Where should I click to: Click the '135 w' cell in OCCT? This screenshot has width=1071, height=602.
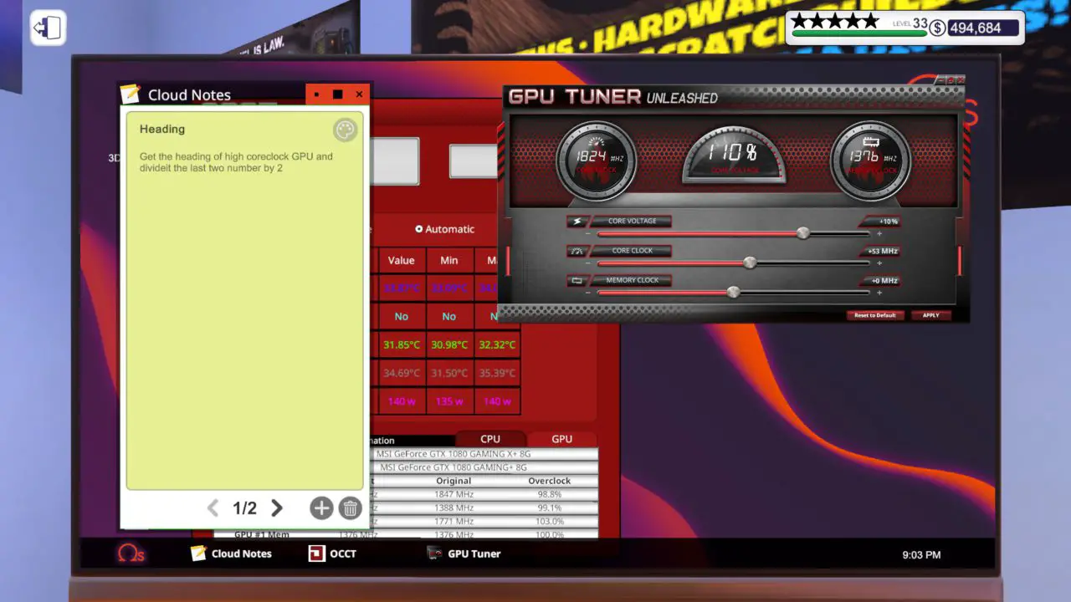click(449, 401)
